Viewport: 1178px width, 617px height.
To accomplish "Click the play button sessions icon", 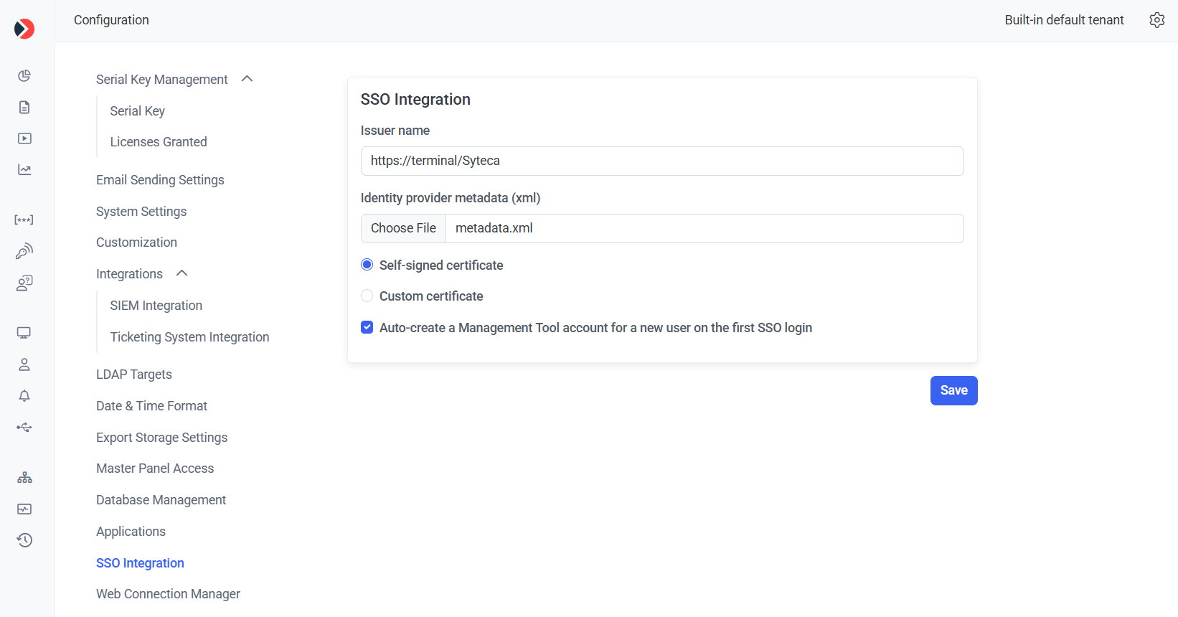I will coord(24,138).
